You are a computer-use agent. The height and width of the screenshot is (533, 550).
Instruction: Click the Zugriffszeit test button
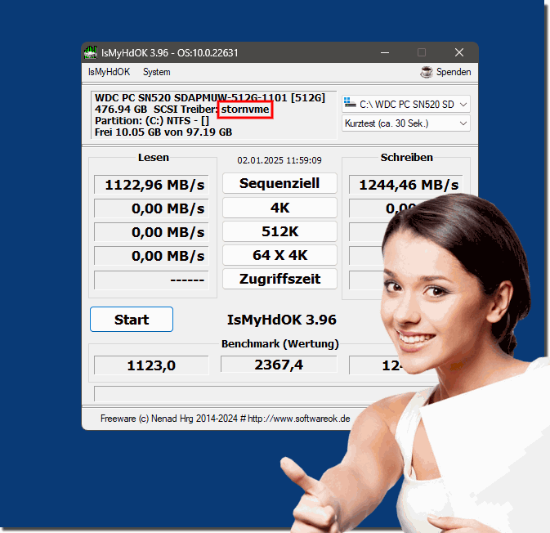[279, 279]
